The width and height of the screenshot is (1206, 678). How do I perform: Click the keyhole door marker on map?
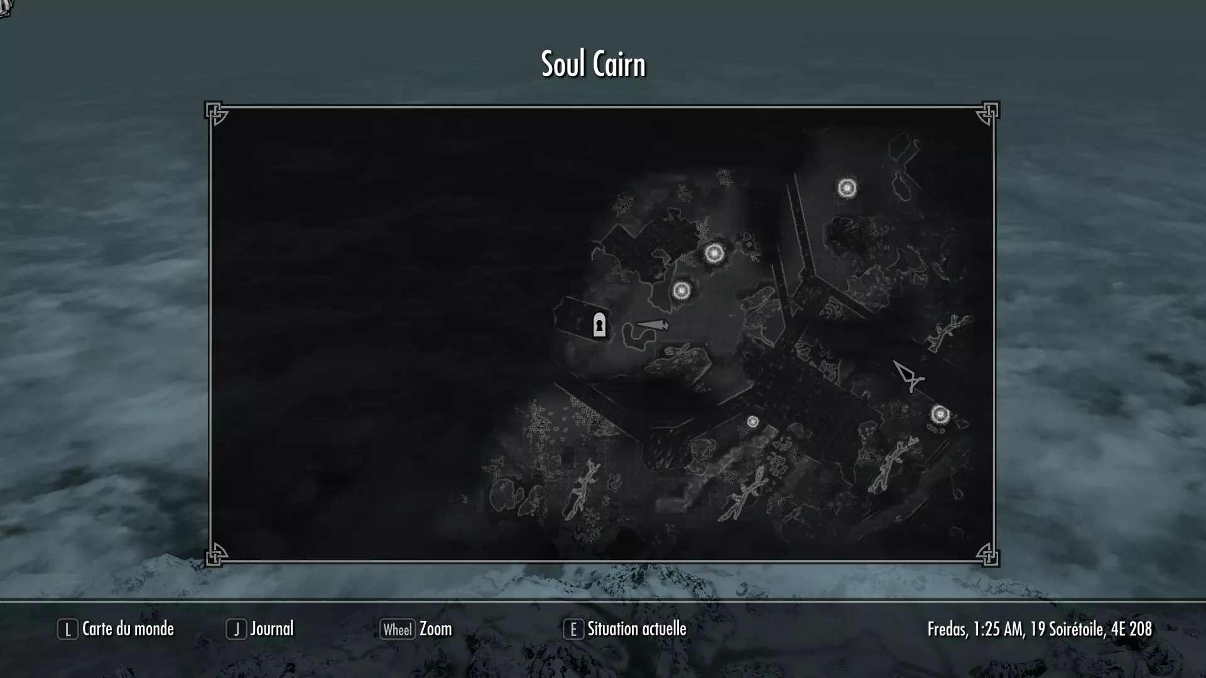599,325
